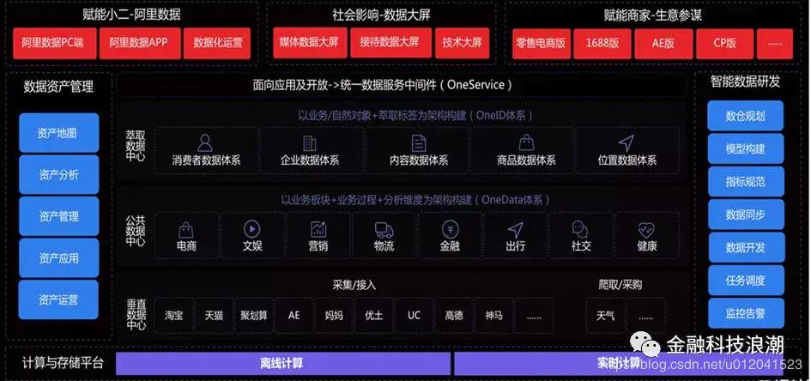Select the 资产应用 blue button
This screenshot has width=811, height=381.
point(58,258)
